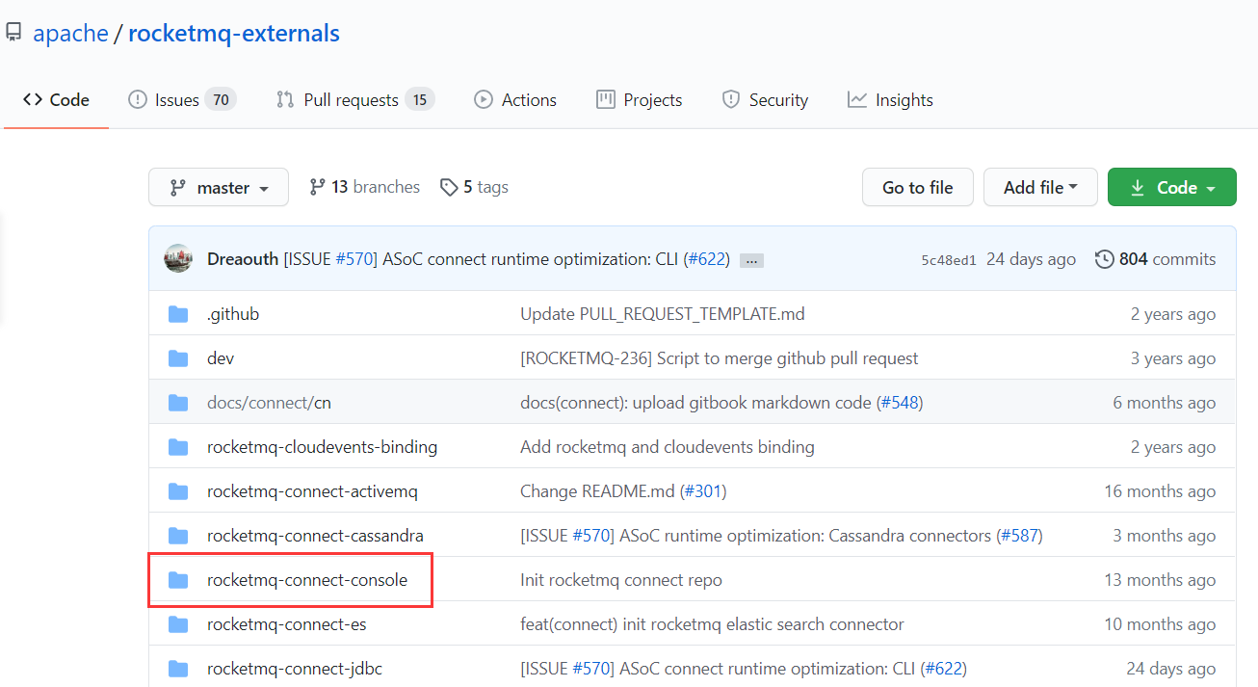Open PR #587 link in cassandra row
The image size is (1258, 687).
click(1020, 536)
